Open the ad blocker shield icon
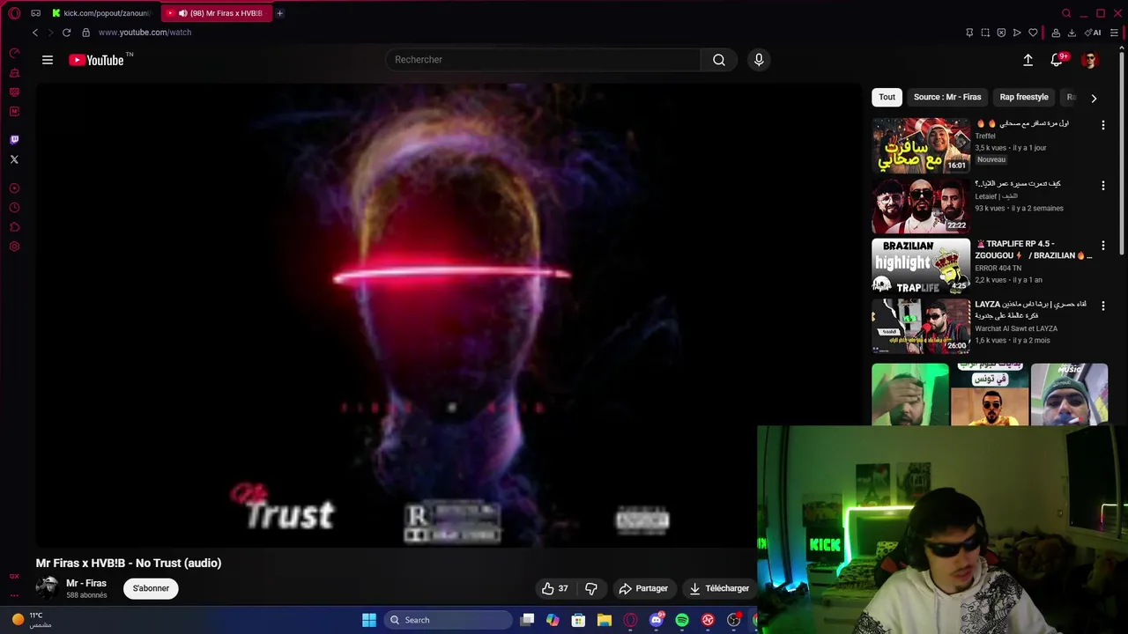Image resolution: width=1128 pixels, height=634 pixels. pos(1001,33)
